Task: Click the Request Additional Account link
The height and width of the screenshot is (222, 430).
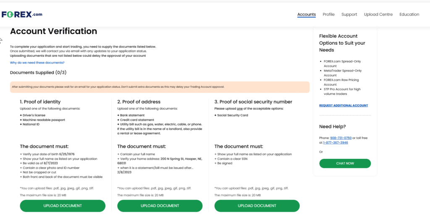Action: pyautogui.click(x=343, y=105)
